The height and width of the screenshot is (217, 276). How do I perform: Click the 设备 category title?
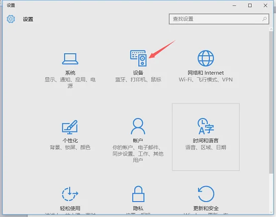tap(138, 73)
